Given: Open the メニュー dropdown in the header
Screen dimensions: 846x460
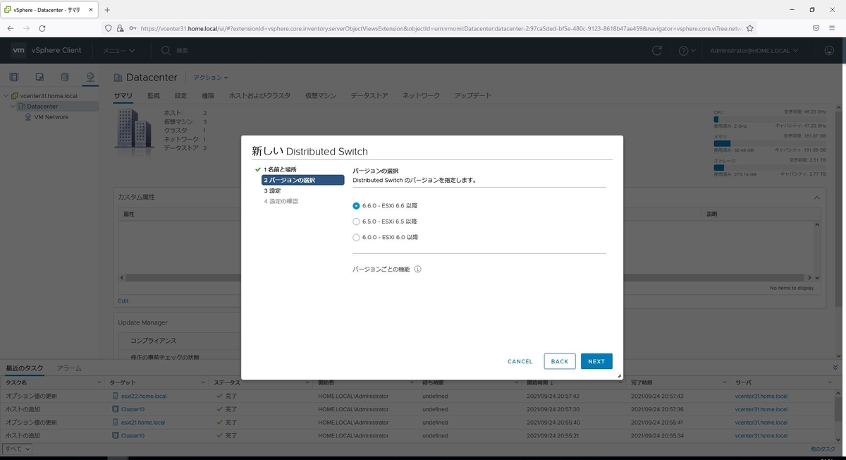Looking at the screenshot, I should (x=118, y=51).
